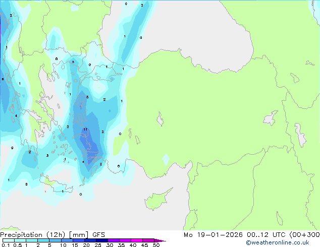Screen dimensions: 320x247
Task: Click the legend scale label "20"
Action: click(86, 245)
